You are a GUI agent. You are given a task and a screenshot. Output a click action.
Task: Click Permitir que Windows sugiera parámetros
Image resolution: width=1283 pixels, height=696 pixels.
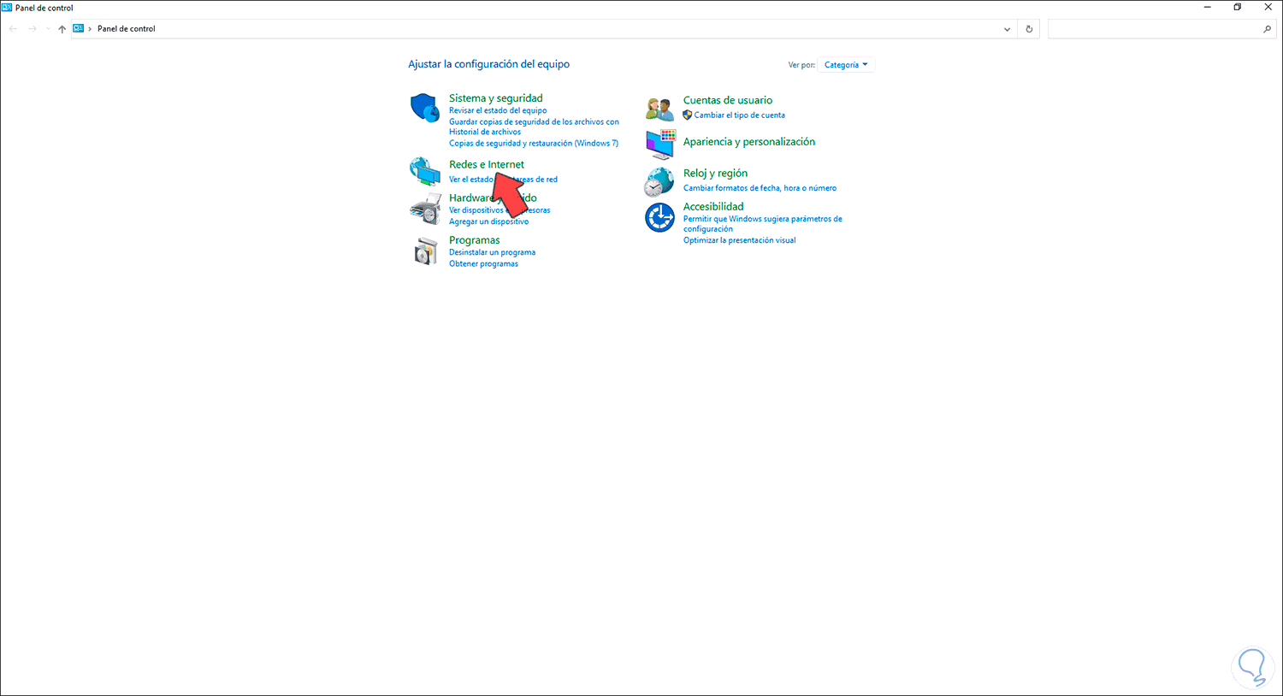[x=762, y=224]
